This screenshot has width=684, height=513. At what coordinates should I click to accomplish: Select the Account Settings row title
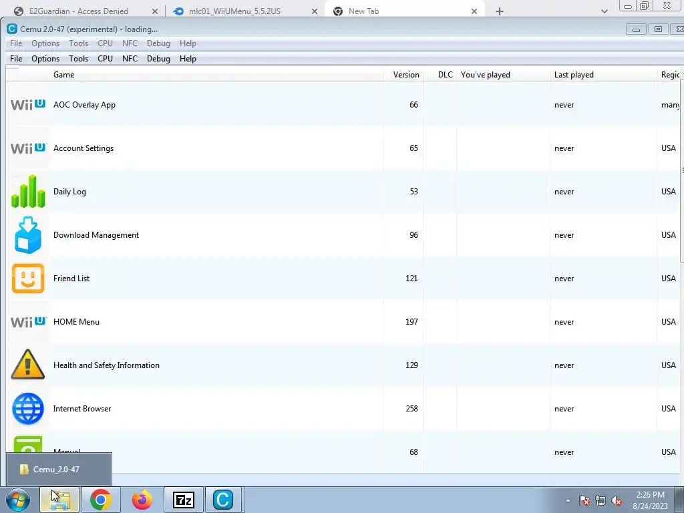pyautogui.click(x=83, y=148)
